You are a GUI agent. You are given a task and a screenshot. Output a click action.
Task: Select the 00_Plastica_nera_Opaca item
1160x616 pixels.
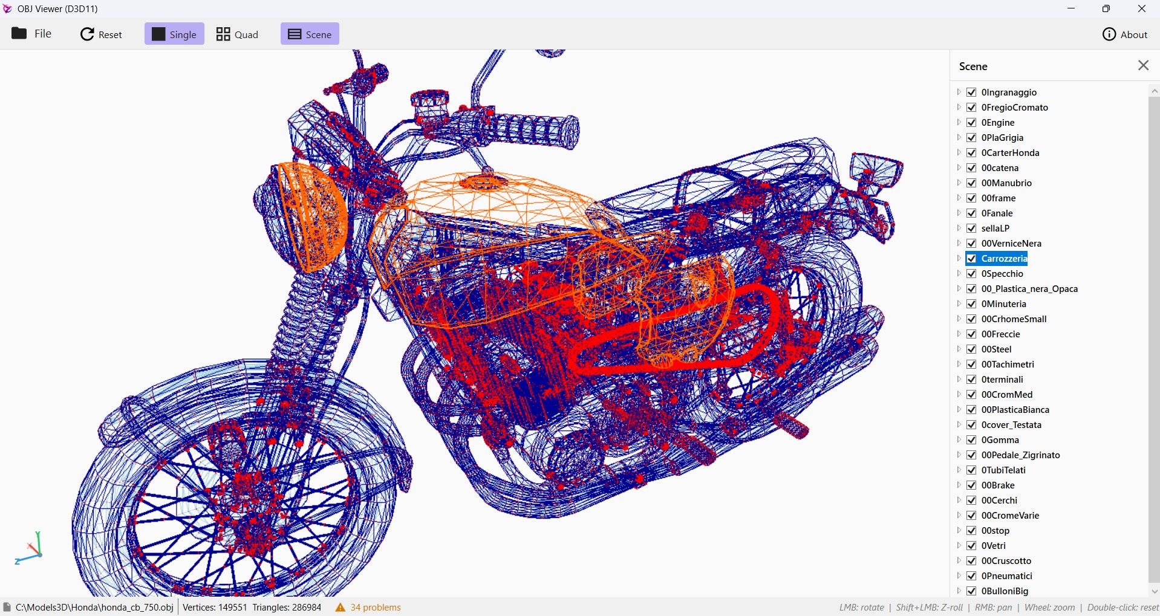pos(1030,289)
